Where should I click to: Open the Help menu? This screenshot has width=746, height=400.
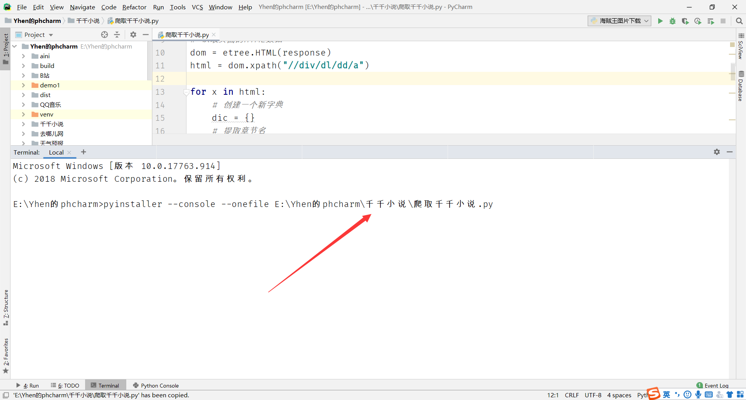(x=245, y=7)
